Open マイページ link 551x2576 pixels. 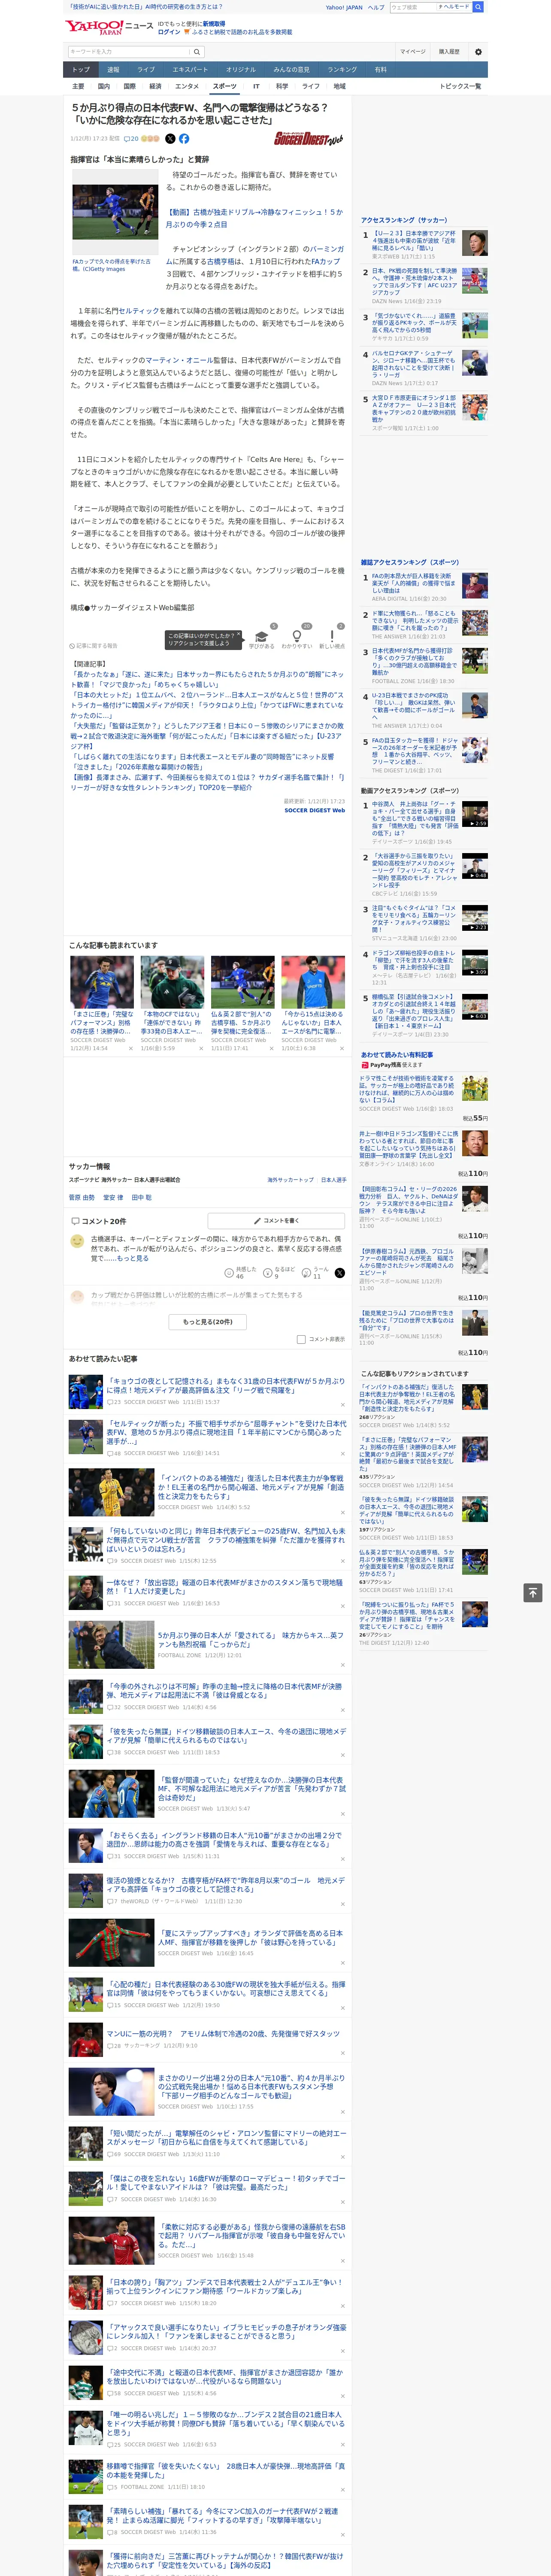pyautogui.click(x=412, y=51)
